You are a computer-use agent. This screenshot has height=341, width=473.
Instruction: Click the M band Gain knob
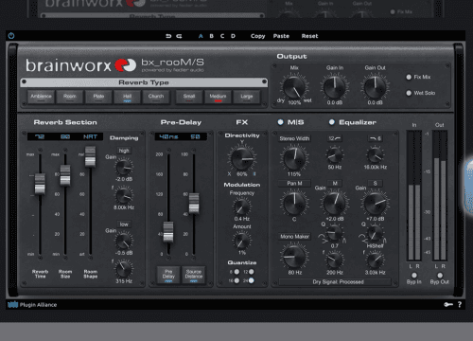335,203
